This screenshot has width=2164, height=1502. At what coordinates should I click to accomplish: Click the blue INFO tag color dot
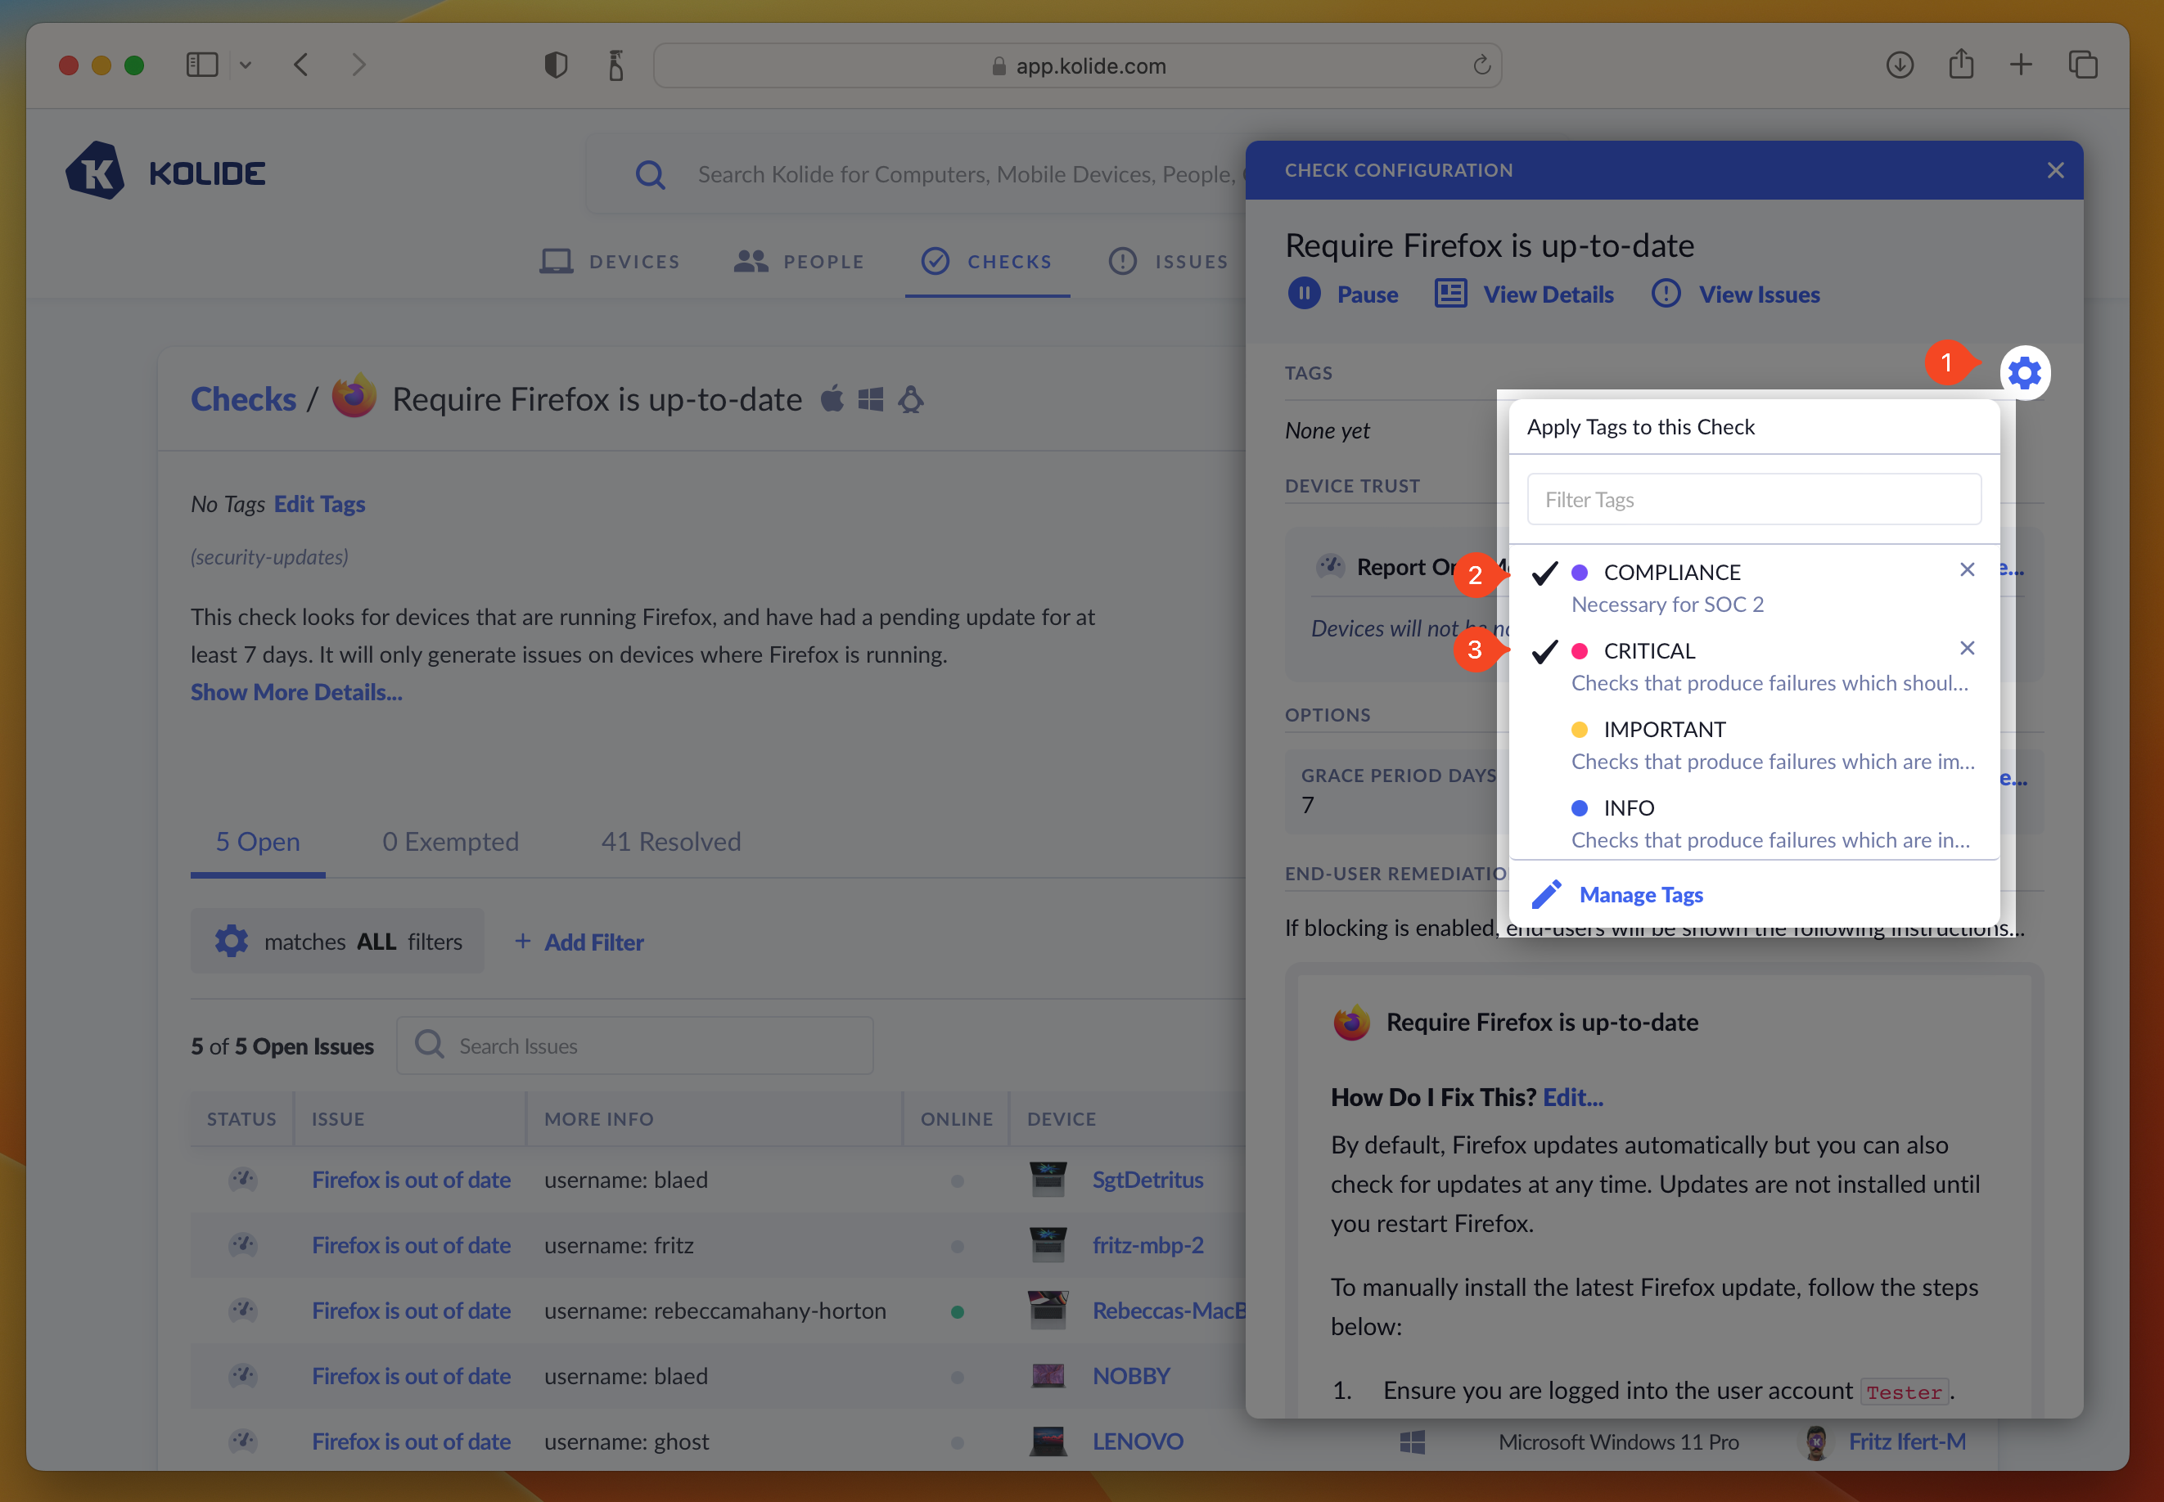[1580, 807]
